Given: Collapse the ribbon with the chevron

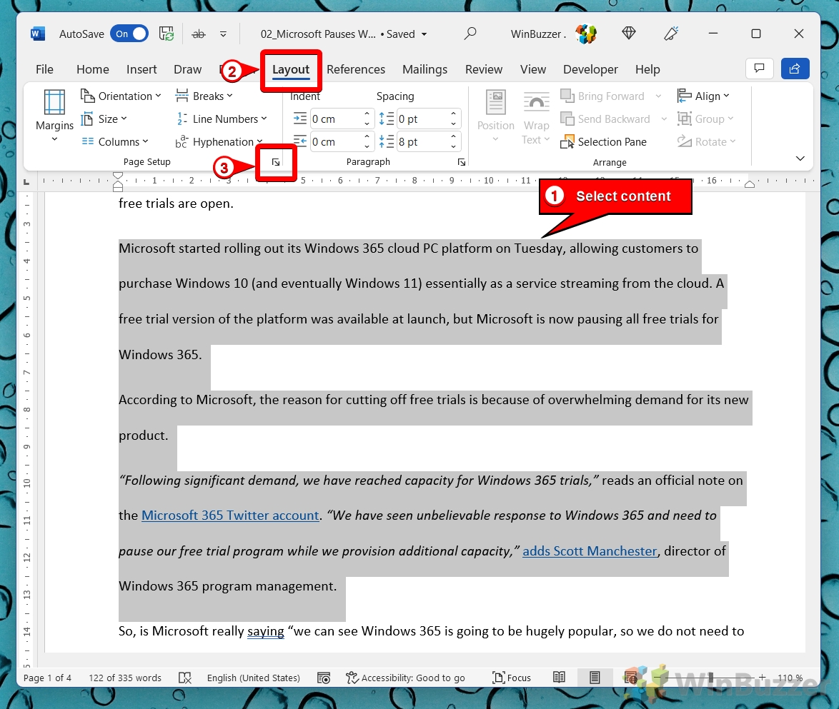Looking at the screenshot, I should [x=800, y=159].
